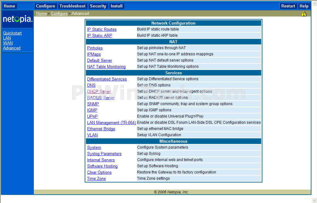The image size is (317, 203).
Task: Open Differentiated Services link
Action: coord(107,79)
